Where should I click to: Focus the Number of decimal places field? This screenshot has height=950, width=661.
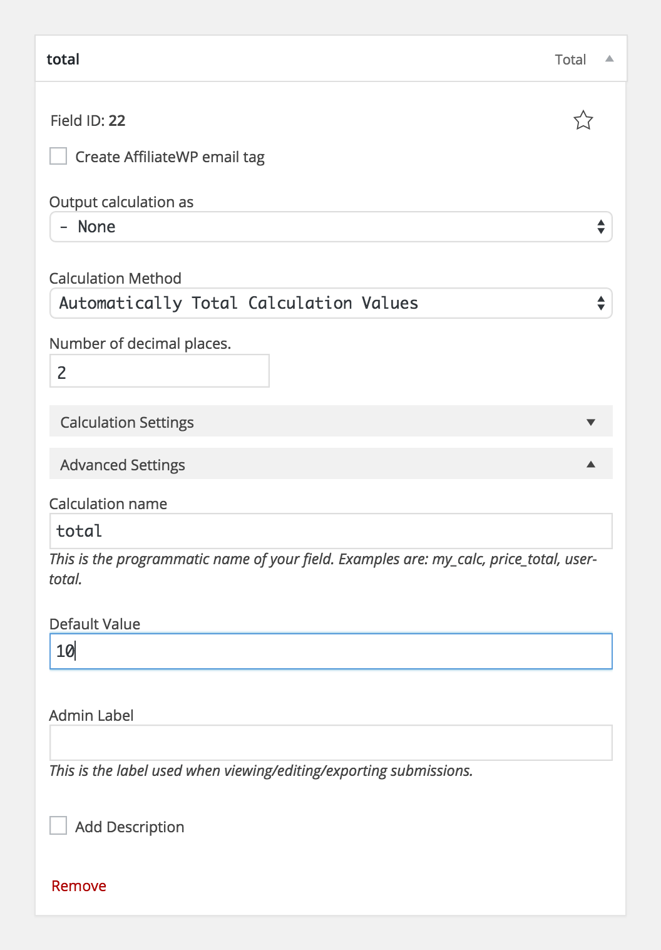(x=159, y=371)
